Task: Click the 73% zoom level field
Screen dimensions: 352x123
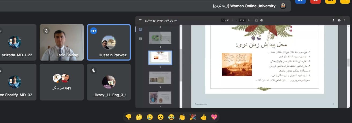Action: pyautogui.click(x=242, y=20)
